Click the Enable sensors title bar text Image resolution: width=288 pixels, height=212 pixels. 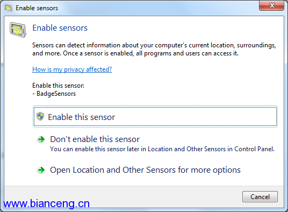pos(37,8)
